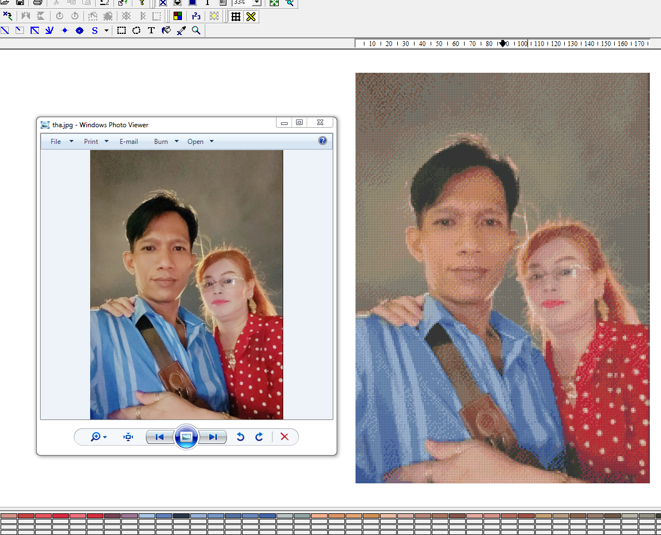Select the Text tool in the drawing toolbar
This screenshot has width=661, height=535.
click(x=151, y=31)
